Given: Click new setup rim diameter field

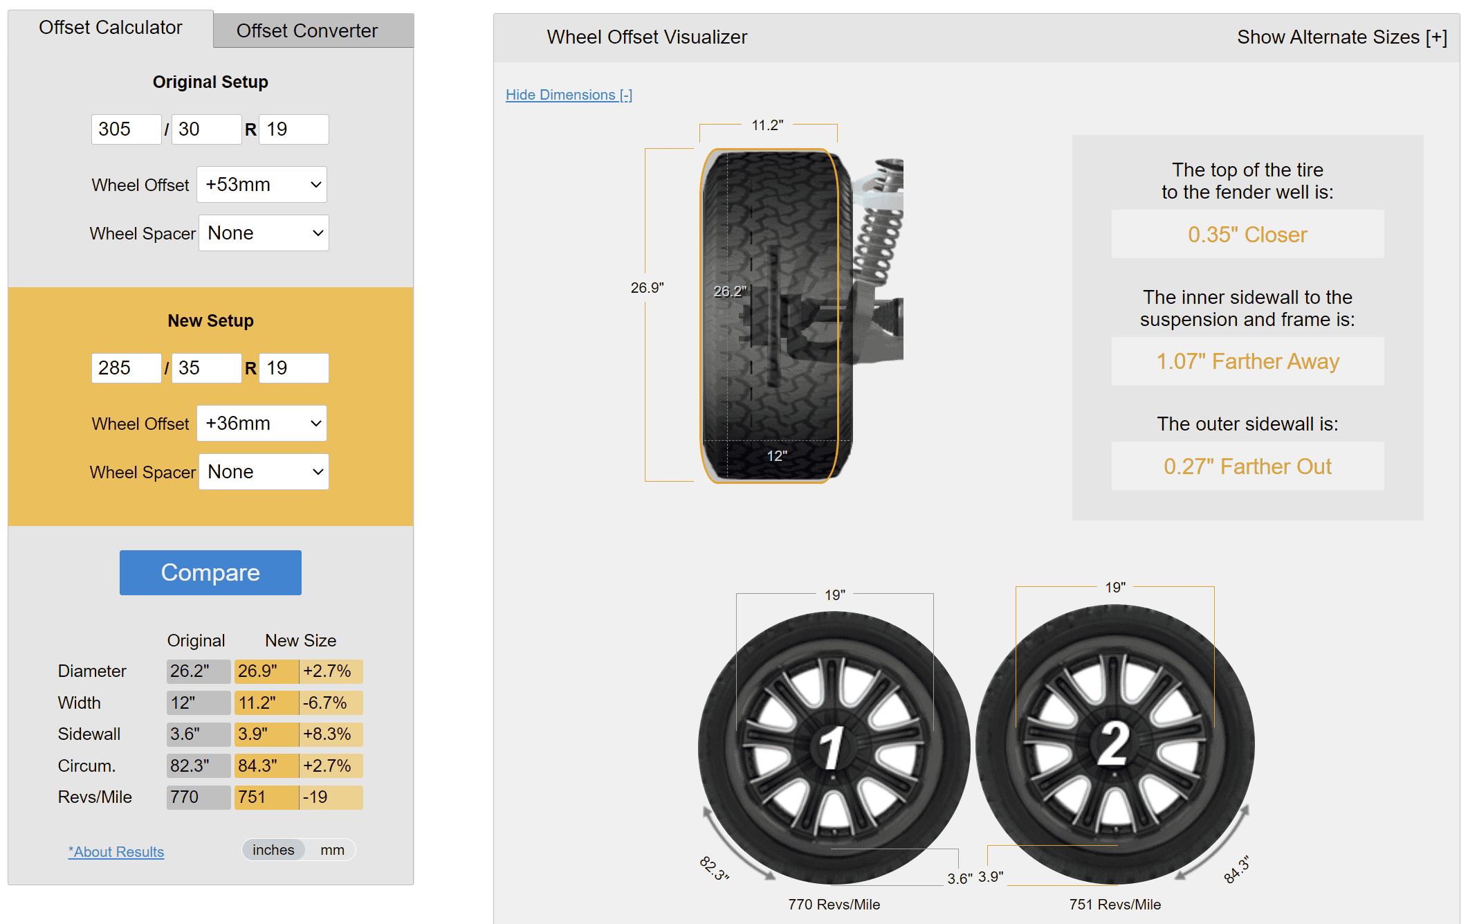Looking at the screenshot, I should pos(294,368).
